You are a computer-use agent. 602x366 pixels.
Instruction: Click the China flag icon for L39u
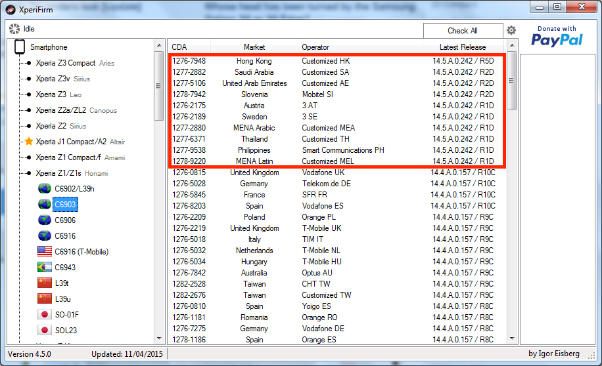[x=45, y=298]
